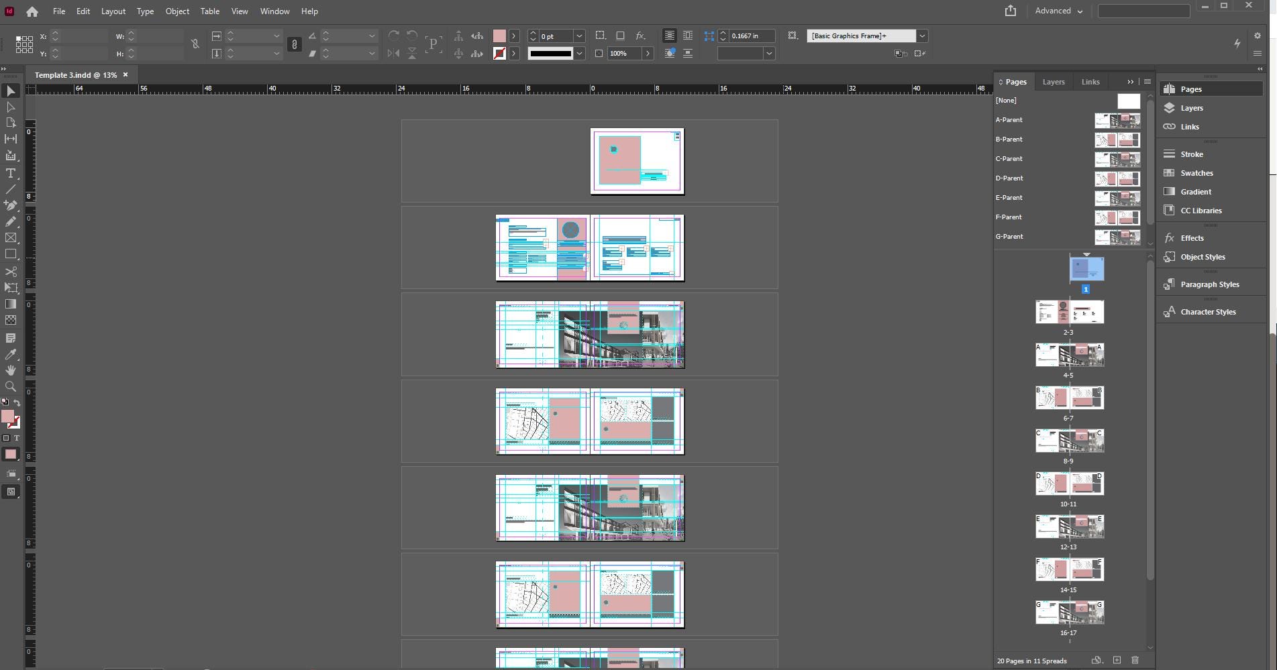Image resolution: width=1277 pixels, height=670 pixels.
Task: Click the Direct Selection tool
Action: tap(11, 107)
